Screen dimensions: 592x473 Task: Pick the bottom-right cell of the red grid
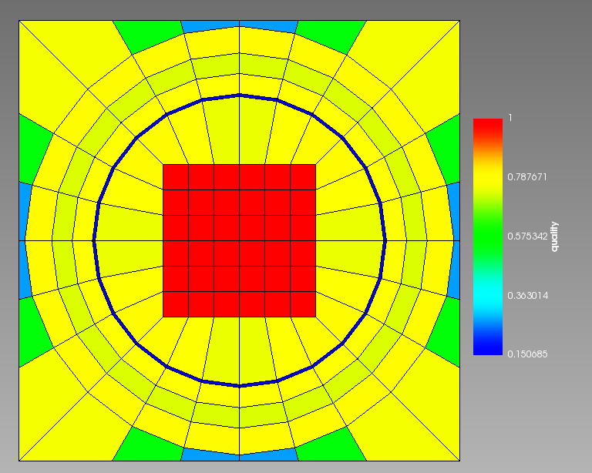(x=303, y=304)
